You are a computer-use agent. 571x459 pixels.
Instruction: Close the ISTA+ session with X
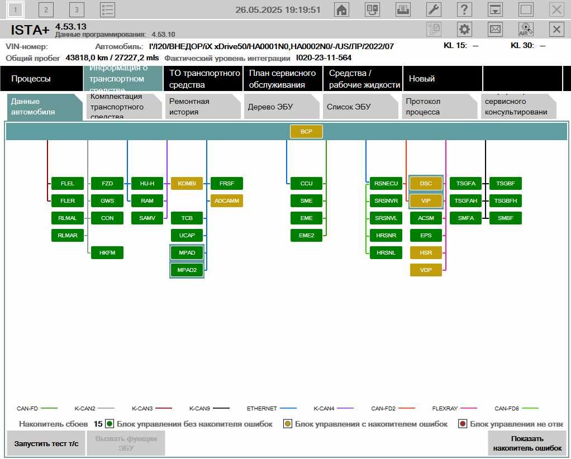pyautogui.click(x=556, y=29)
